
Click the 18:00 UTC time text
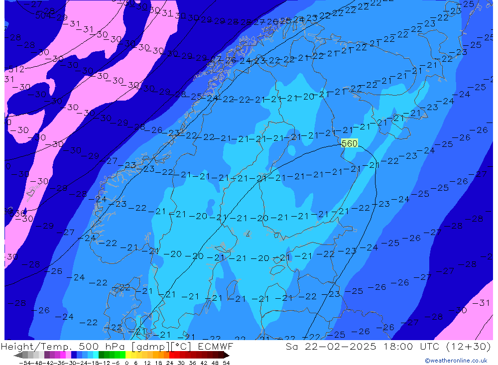[411, 346]
